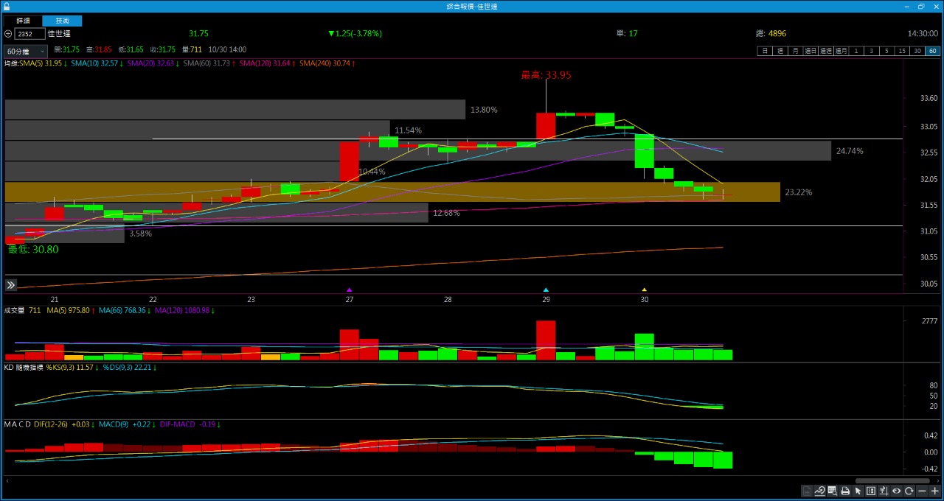Toggle the crosshair candlestick tool

(884, 491)
